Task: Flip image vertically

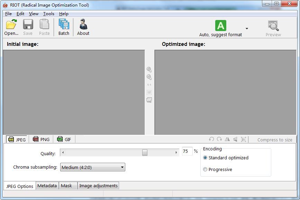Action: (235, 139)
